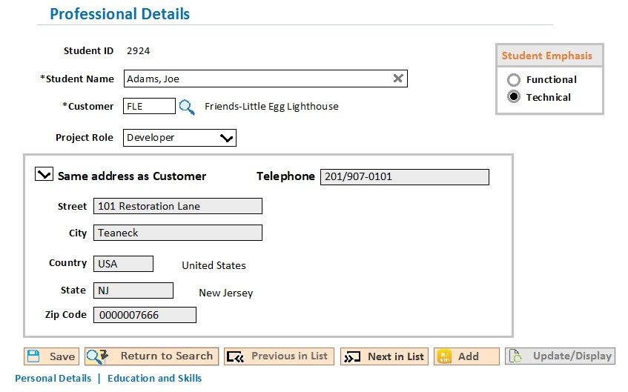Image resolution: width=628 pixels, height=392 pixels.
Task: Click the Student Name input field
Action: pyautogui.click(x=265, y=79)
